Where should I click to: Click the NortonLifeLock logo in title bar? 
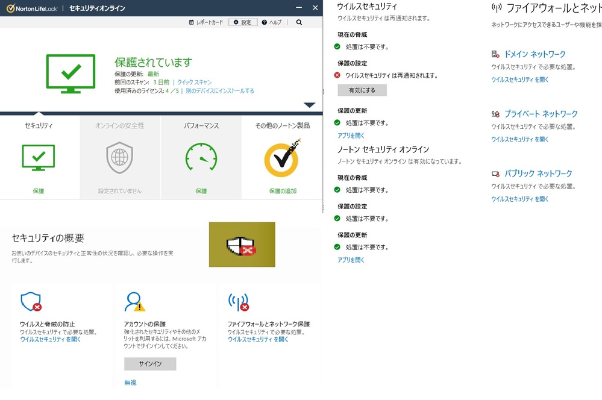(x=32, y=8)
